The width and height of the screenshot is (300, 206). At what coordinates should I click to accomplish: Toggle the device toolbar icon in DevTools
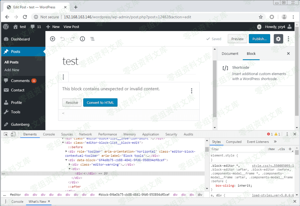13,134
